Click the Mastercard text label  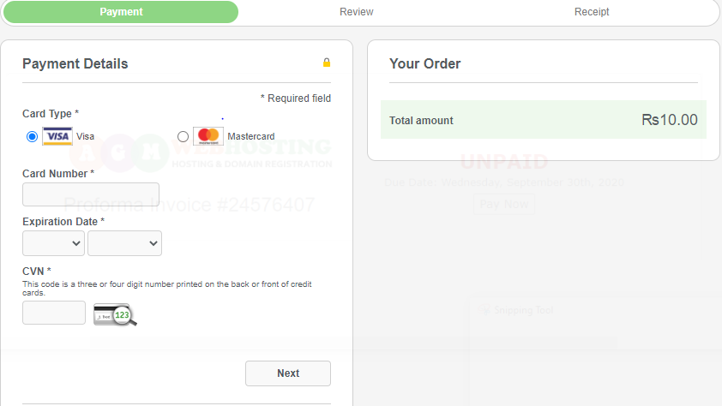point(251,136)
